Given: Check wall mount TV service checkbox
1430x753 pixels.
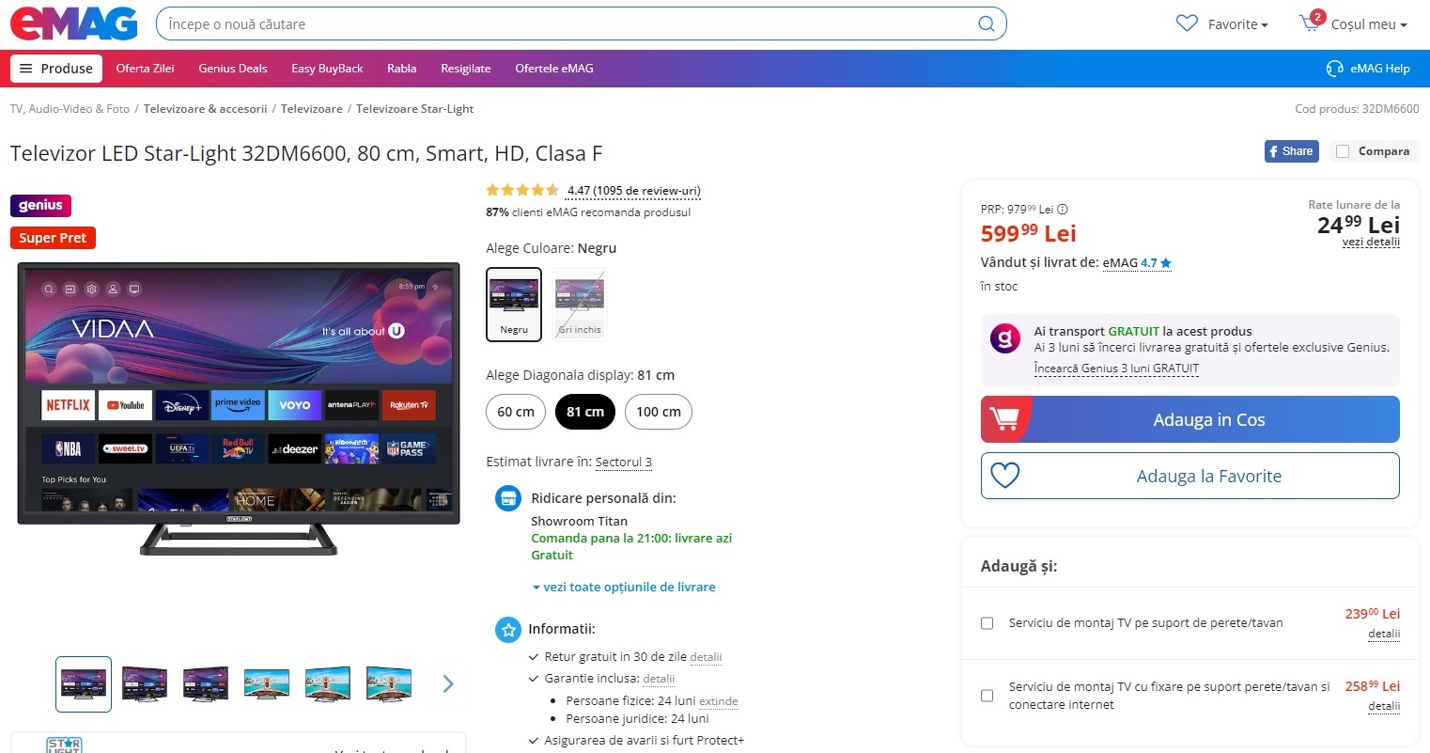Looking at the screenshot, I should 987,623.
